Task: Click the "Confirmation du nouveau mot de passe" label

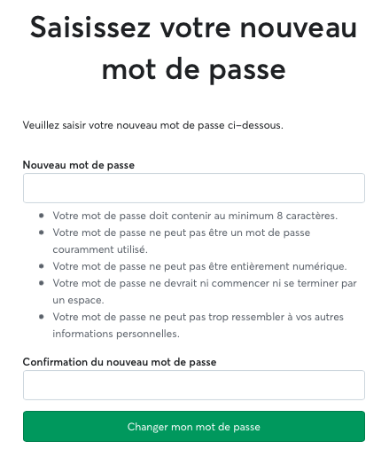Action: [120, 362]
